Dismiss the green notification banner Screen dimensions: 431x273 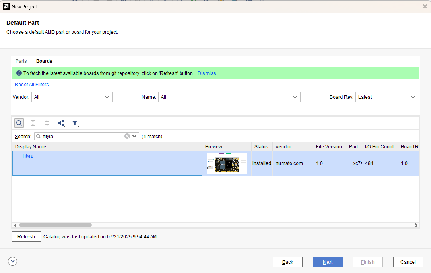tap(207, 73)
